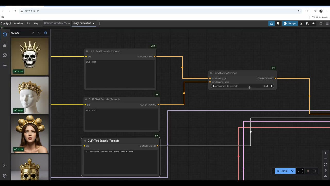Toggle dark theme with the moon icon
Viewport: 330px width, 186px height.
5,165
